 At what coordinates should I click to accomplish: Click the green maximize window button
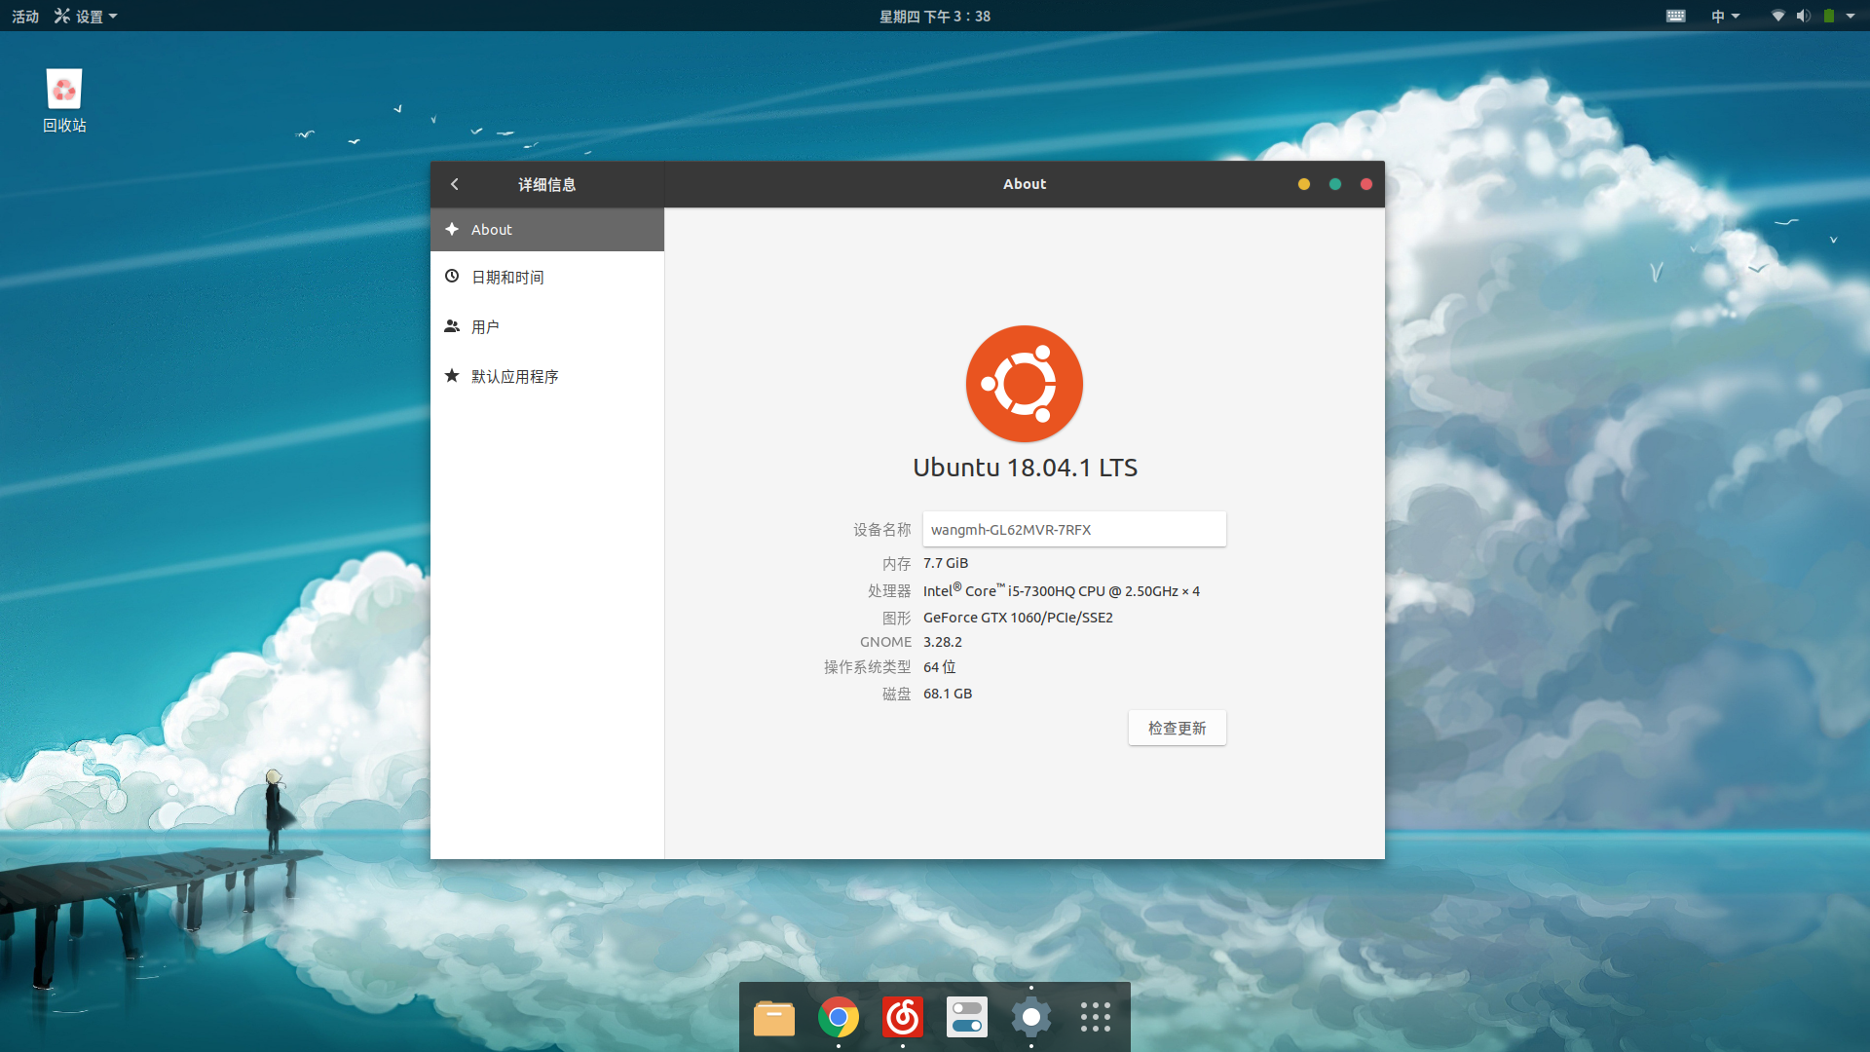1335,184
